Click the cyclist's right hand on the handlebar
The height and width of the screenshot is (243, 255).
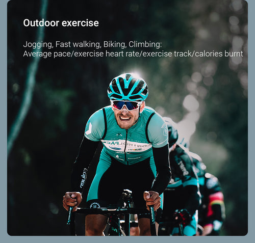[x=72, y=201]
